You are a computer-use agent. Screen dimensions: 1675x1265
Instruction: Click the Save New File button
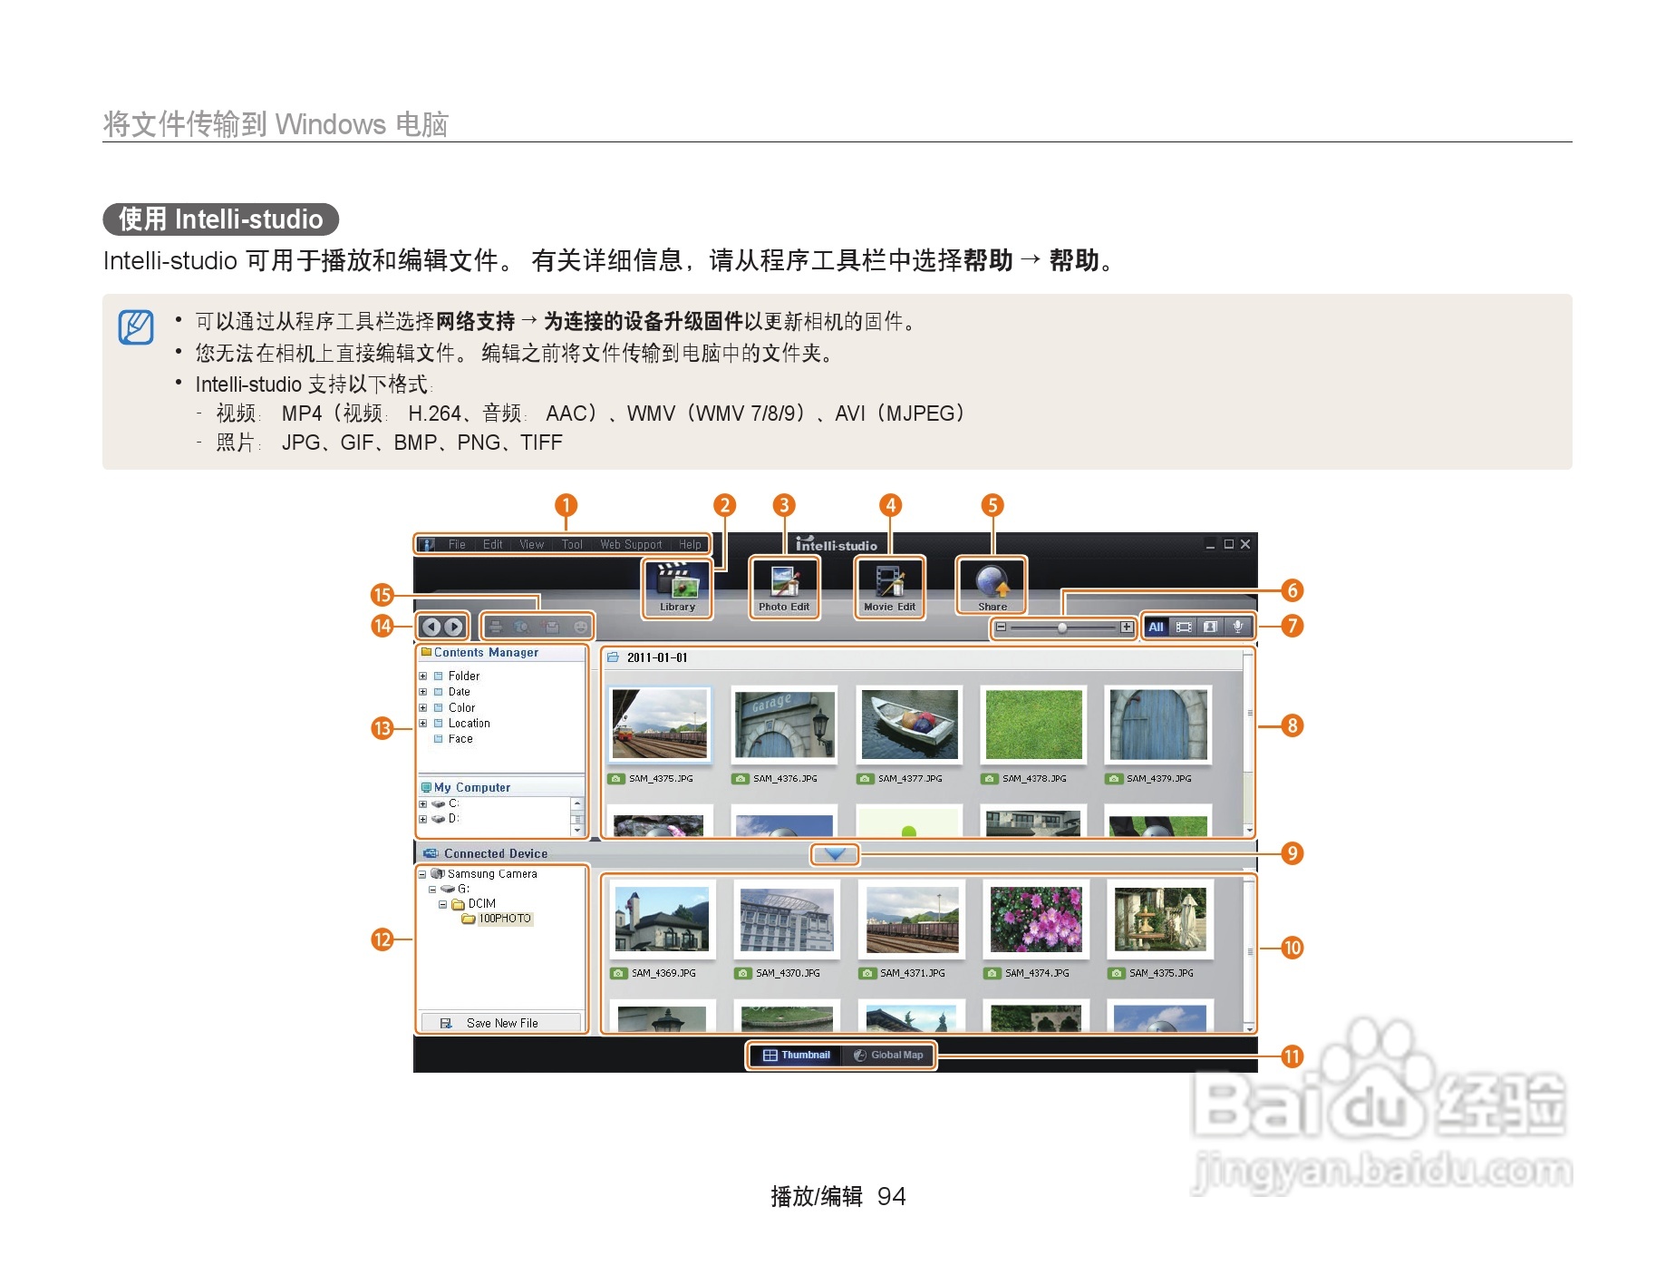(x=501, y=1023)
